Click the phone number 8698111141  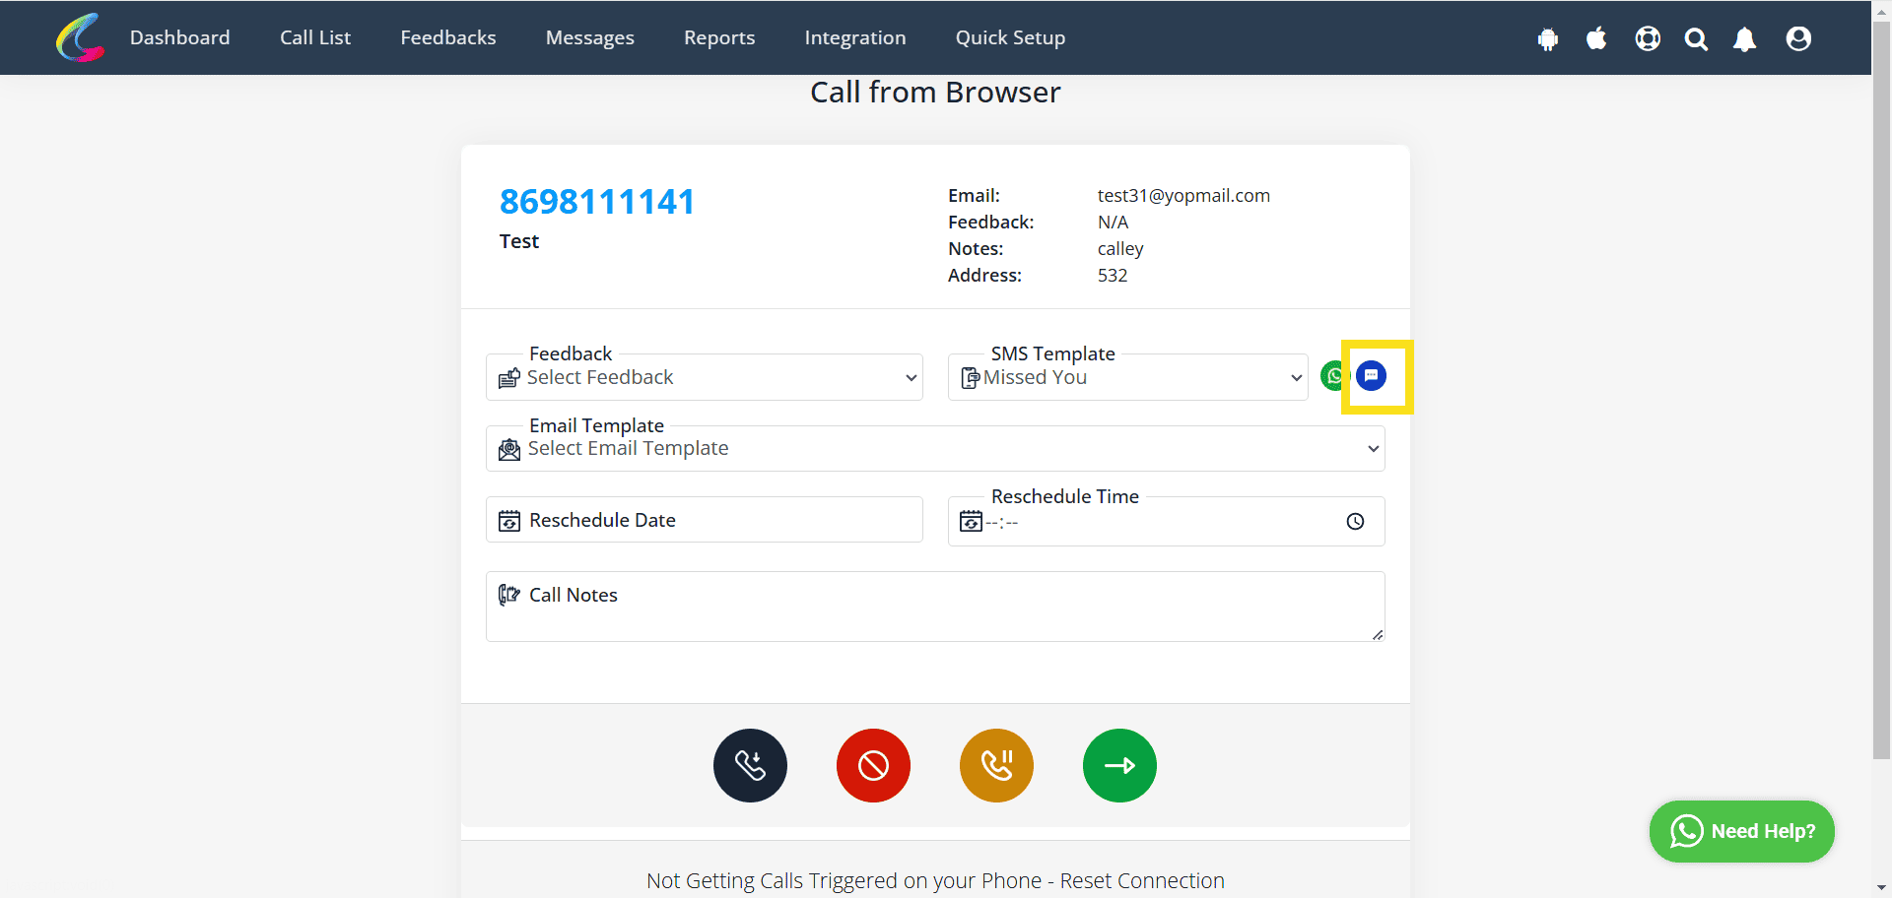(x=597, y=202)
